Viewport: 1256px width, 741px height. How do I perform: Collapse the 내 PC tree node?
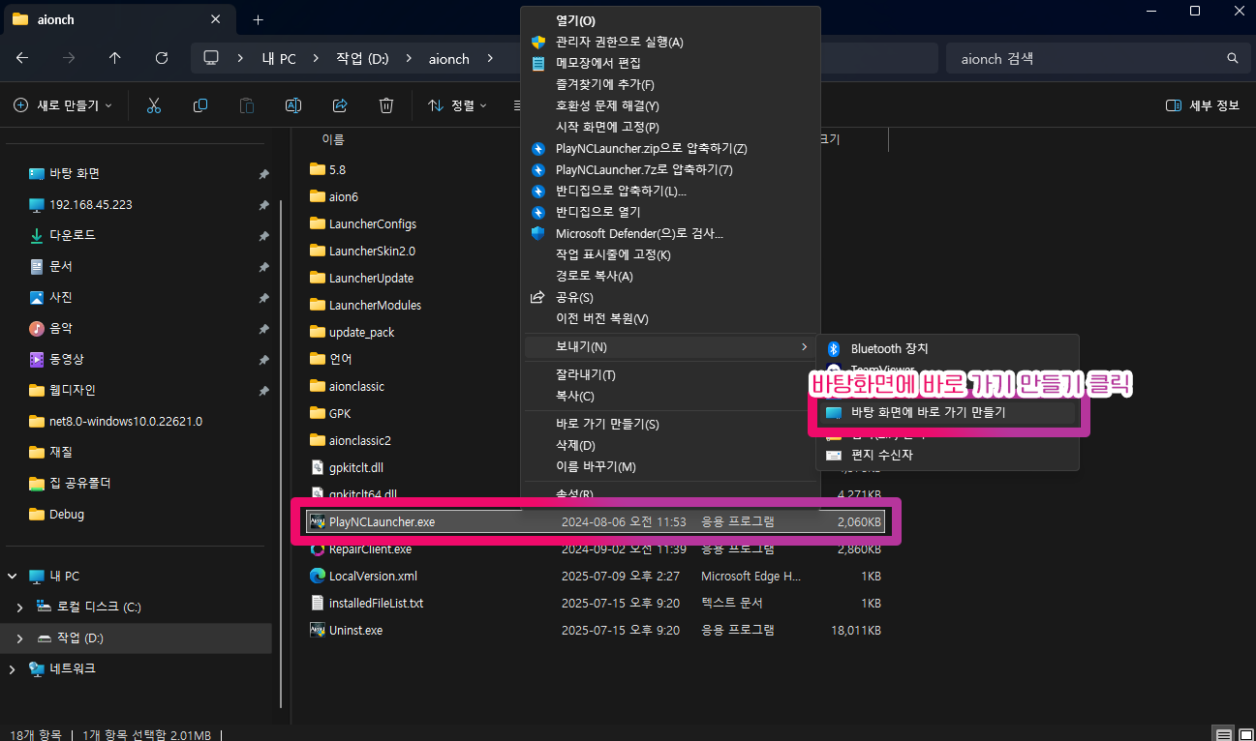tap(13, 577)
